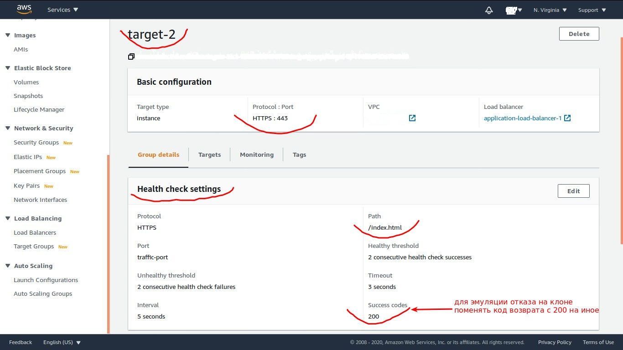Open the Privacy Policy link
The image size is (623, 350).
click(555, 342)
